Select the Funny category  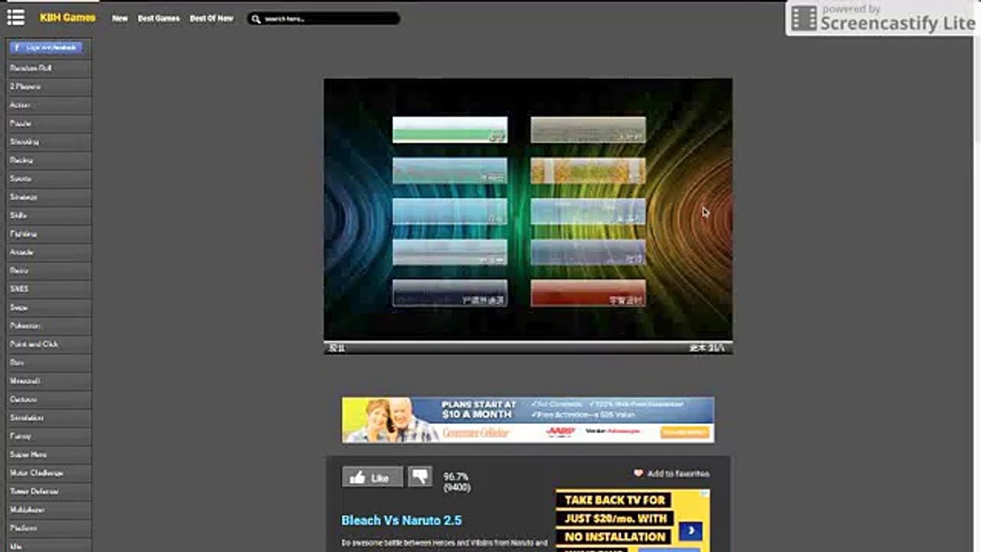(x=48, y=436)
